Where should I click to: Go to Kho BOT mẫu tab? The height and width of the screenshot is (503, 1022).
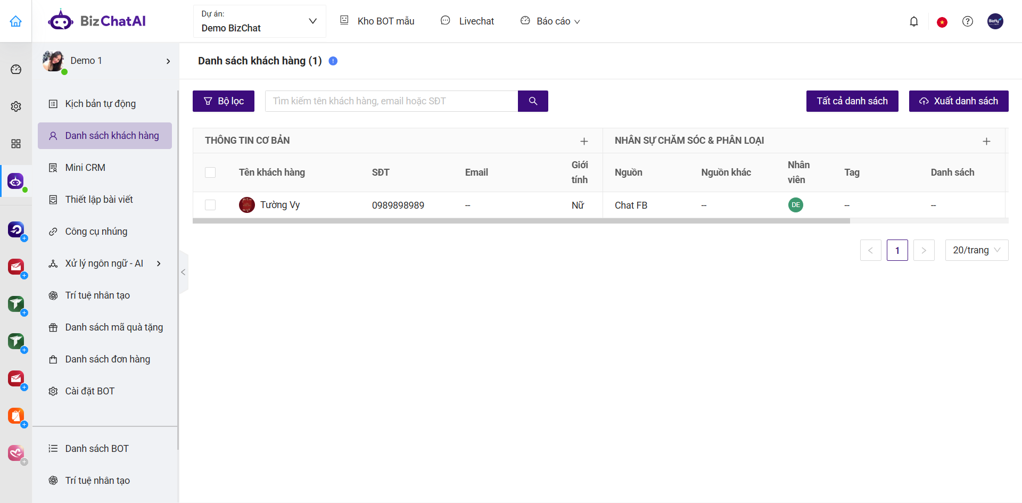377,21
